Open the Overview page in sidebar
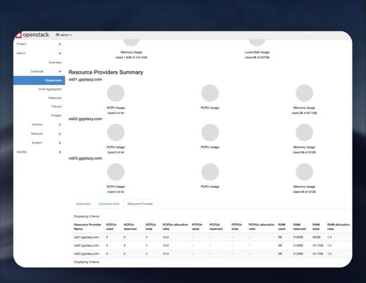Screen dimensions: 366x283 click(x=55, y=62)
